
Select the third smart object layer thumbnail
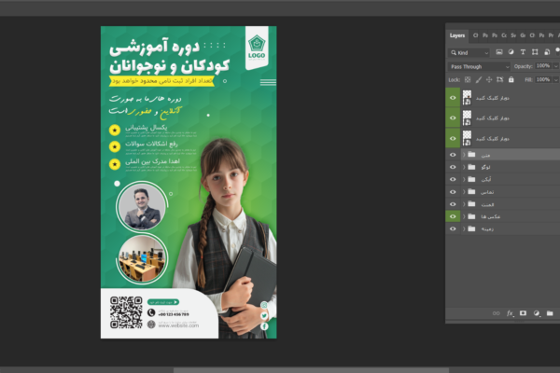[467, 138]
